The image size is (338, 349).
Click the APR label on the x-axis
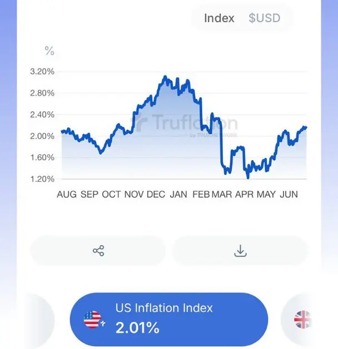pos(244,195)
